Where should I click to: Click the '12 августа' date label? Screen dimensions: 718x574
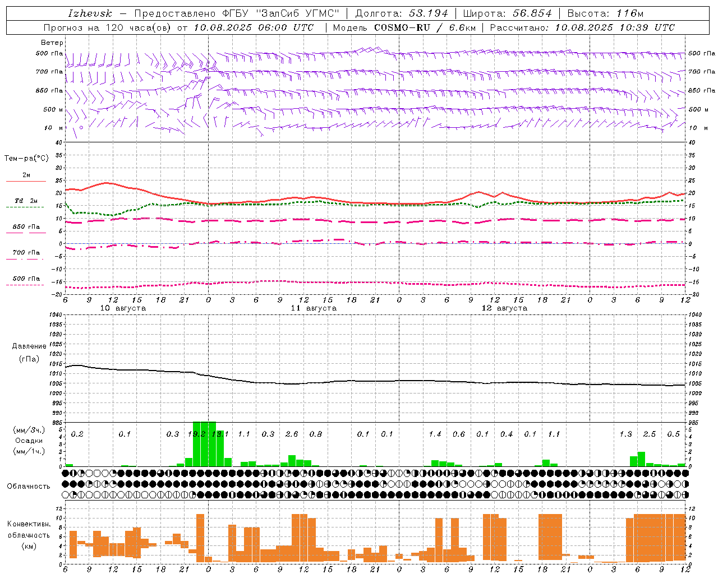(504, 308)
